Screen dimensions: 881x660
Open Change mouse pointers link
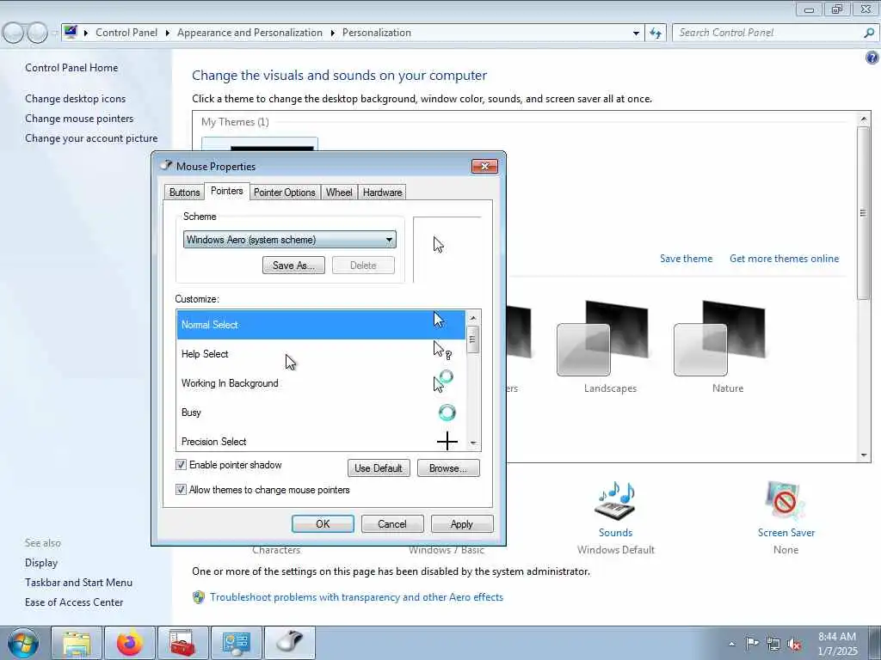click(79, 119)
